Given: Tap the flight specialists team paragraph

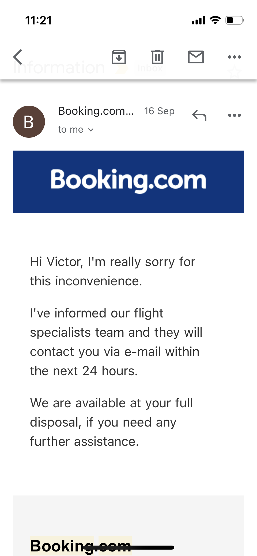Looking at the screenshot, I should (x=116, y=342).
